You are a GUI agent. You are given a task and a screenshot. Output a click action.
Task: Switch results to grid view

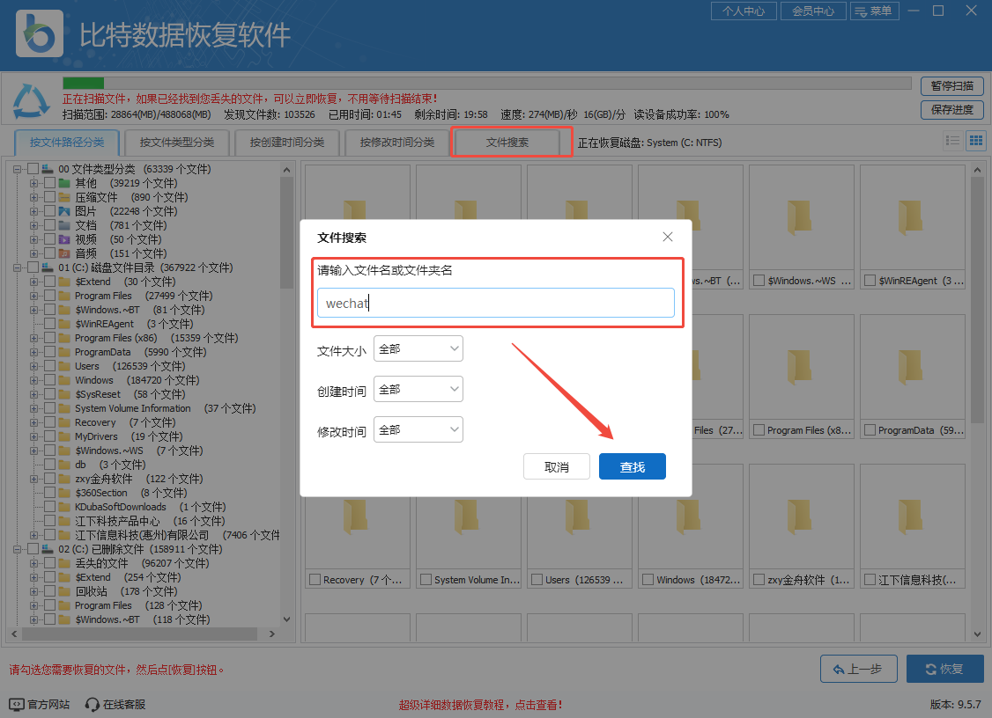976,140
